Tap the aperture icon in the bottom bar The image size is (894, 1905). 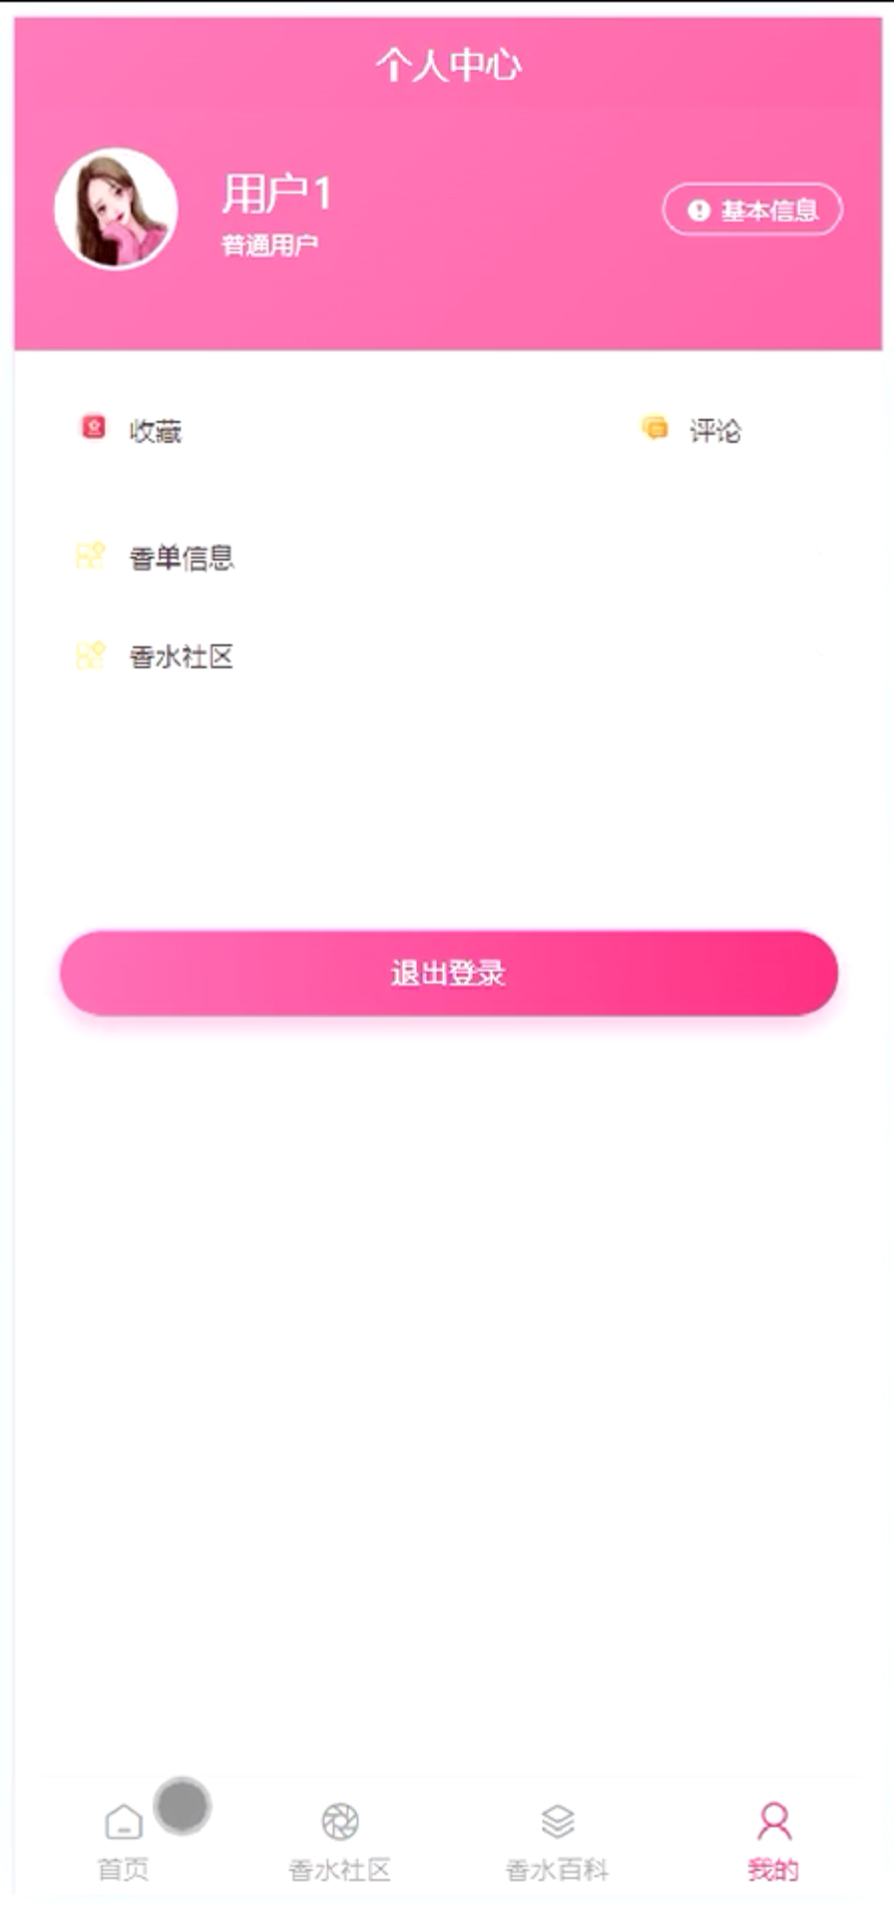(339, 1820)
